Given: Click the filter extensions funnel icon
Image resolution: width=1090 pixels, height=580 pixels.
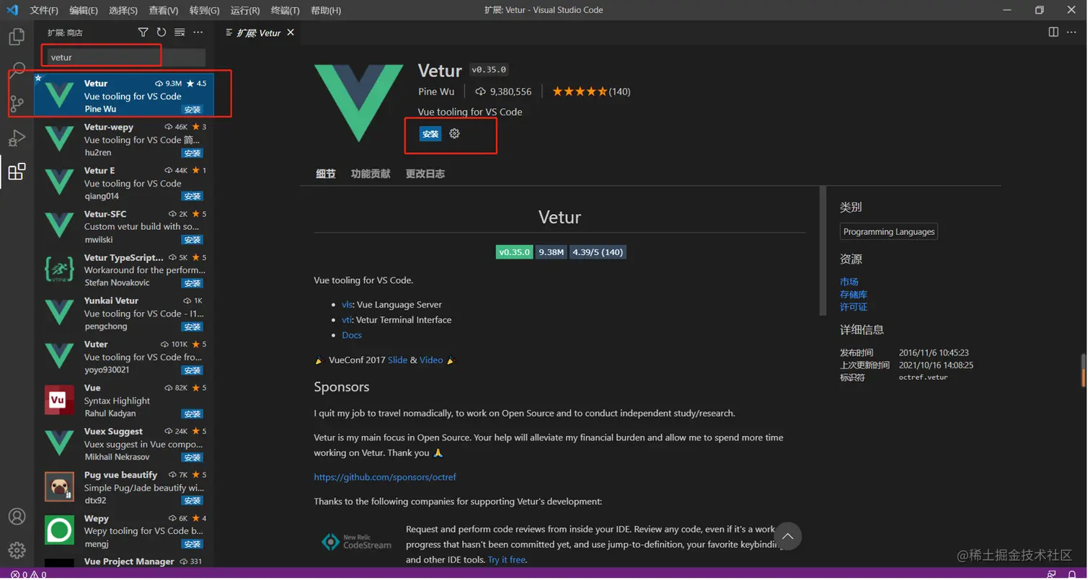Looking at the screenshot, I should (x=143, y=32).
